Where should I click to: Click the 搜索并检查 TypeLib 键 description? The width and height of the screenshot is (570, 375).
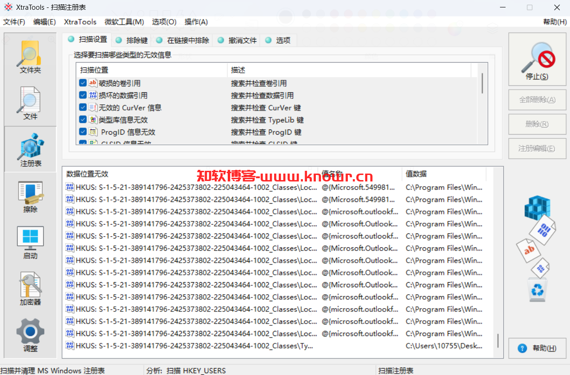point(268,120)
